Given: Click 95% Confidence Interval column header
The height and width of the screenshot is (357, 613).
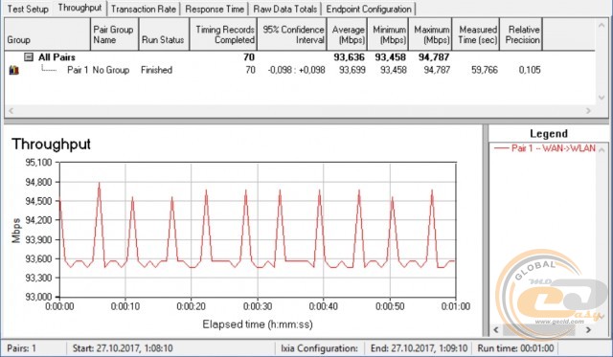Looking at the screenshot, I should [292, 34].
